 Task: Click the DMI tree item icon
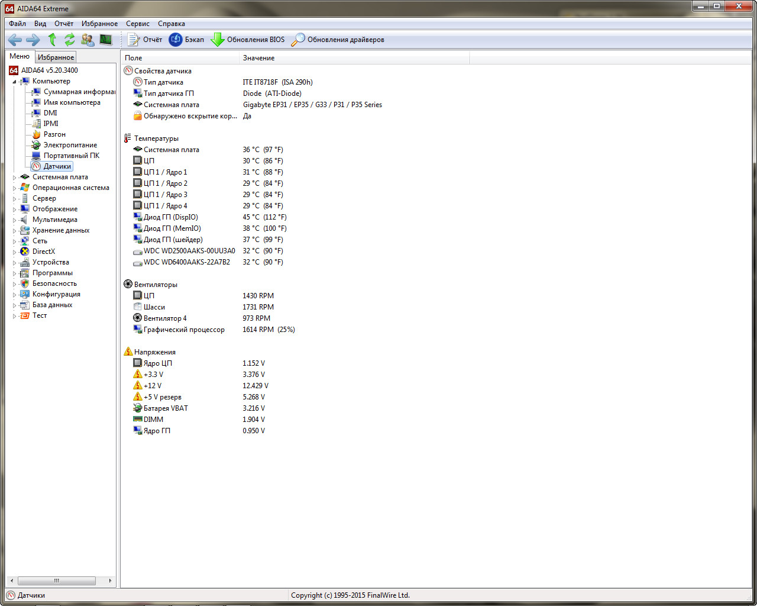pos(36,113)
